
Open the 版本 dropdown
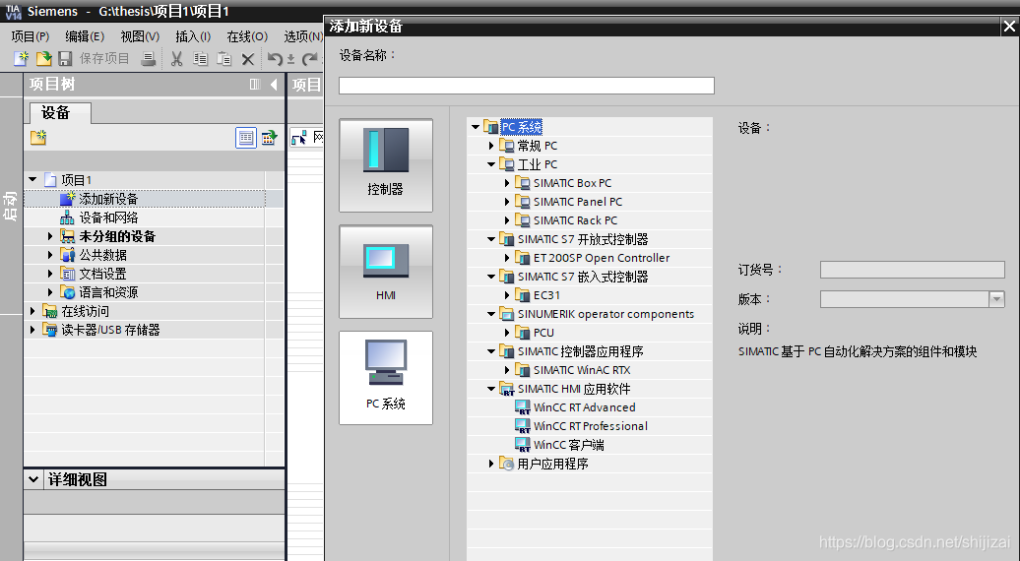(x=996, y=299)
